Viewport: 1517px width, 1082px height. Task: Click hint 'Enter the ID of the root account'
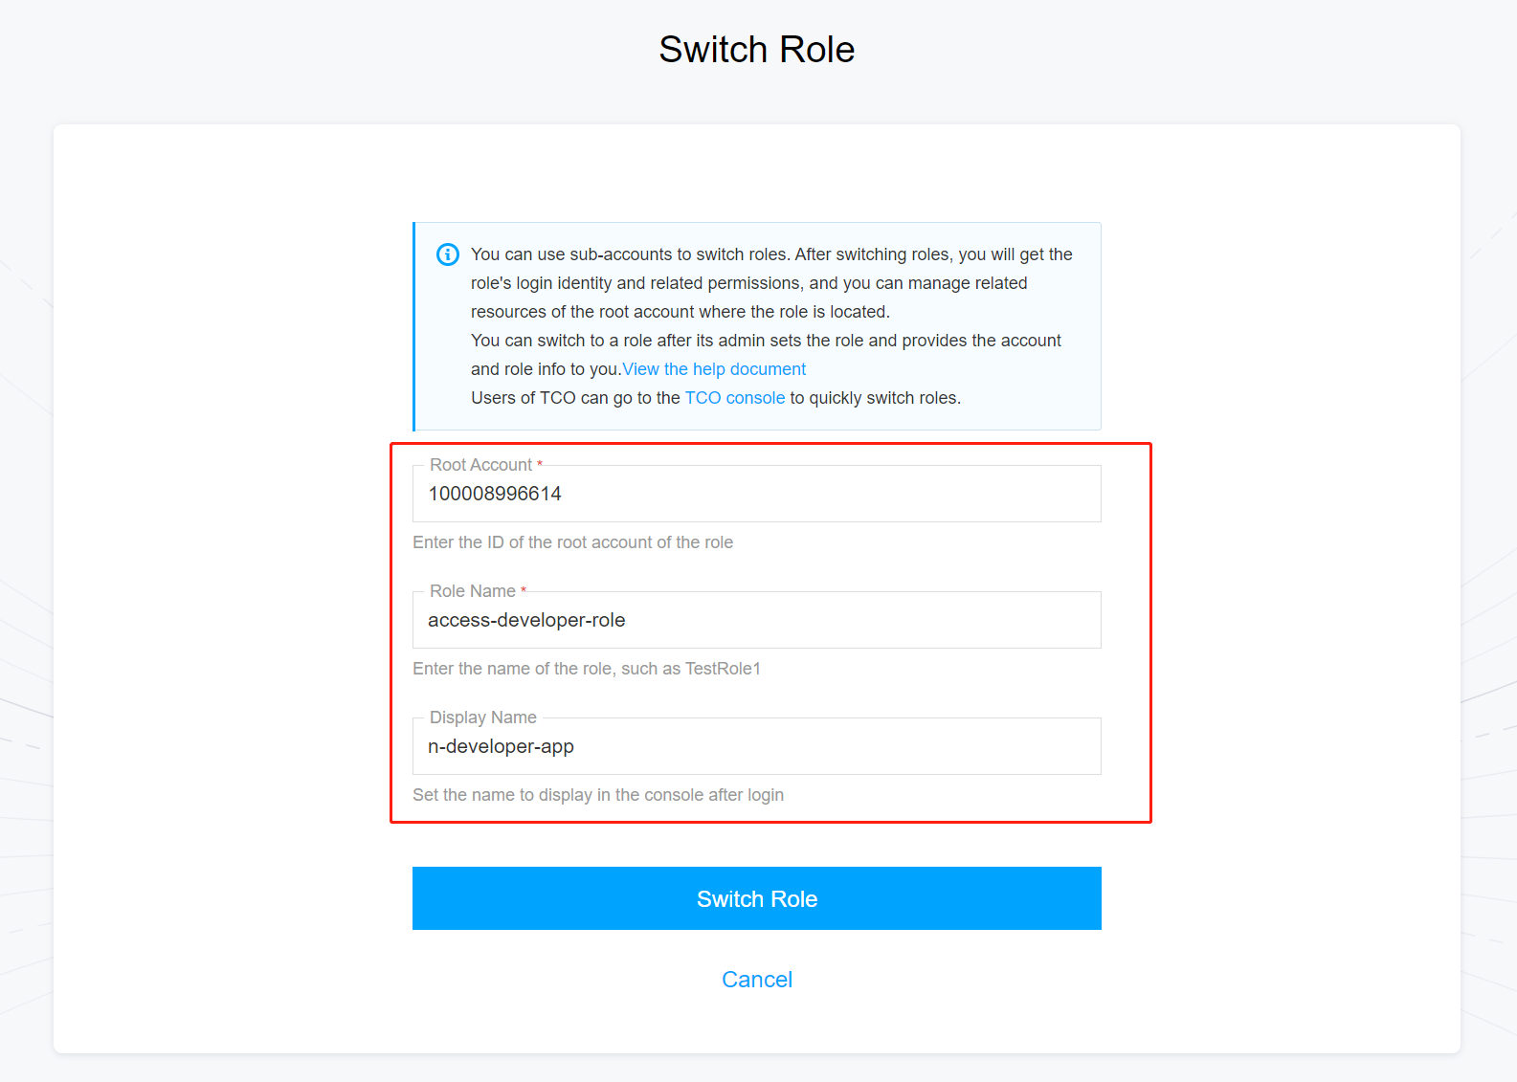point(572,542)
